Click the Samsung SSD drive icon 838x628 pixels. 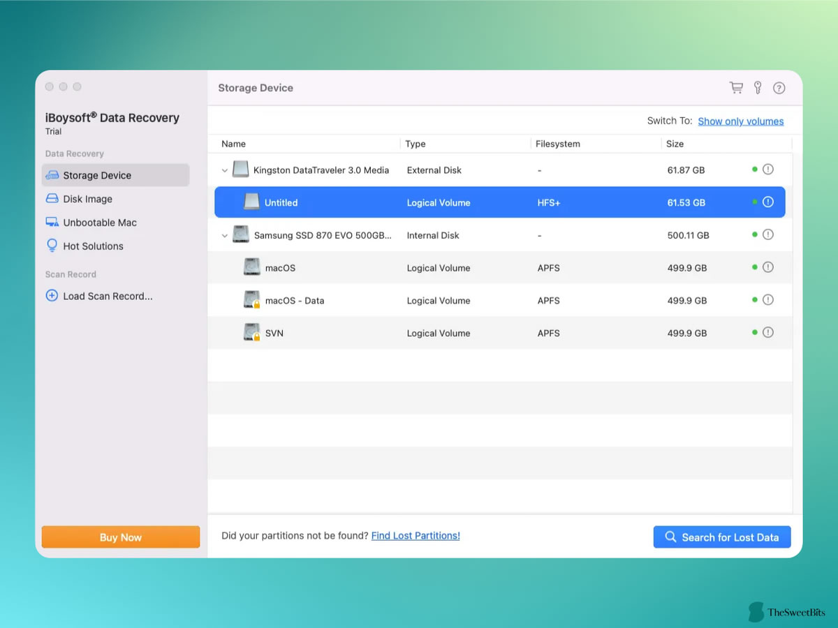click(241, 235)
